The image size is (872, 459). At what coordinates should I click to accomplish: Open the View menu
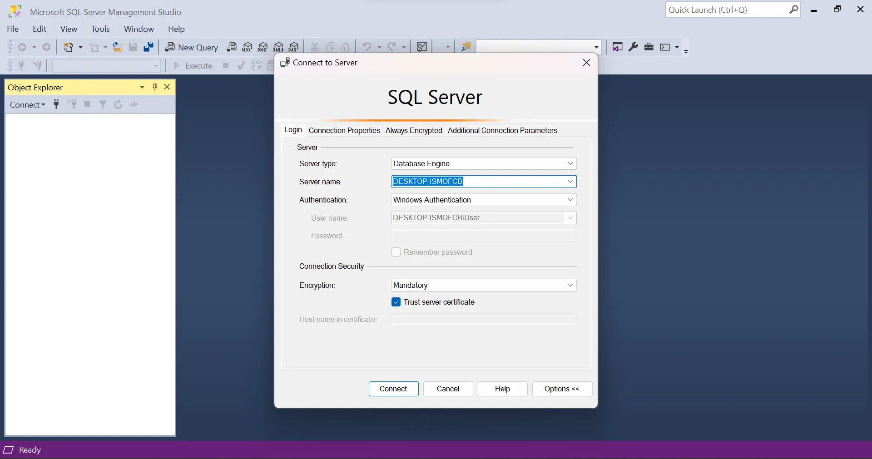[x=69, y=29]
